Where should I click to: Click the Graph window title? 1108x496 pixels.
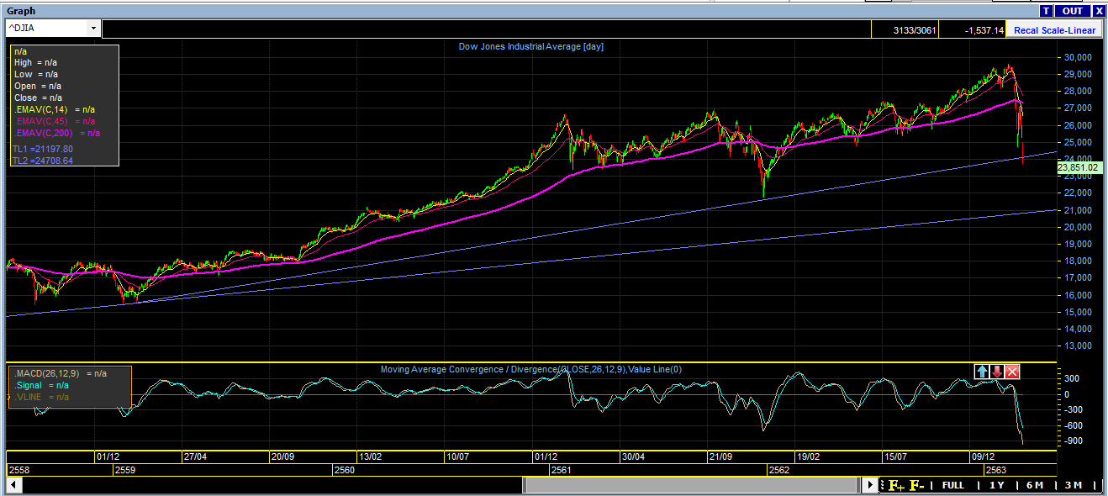point(21,11)
